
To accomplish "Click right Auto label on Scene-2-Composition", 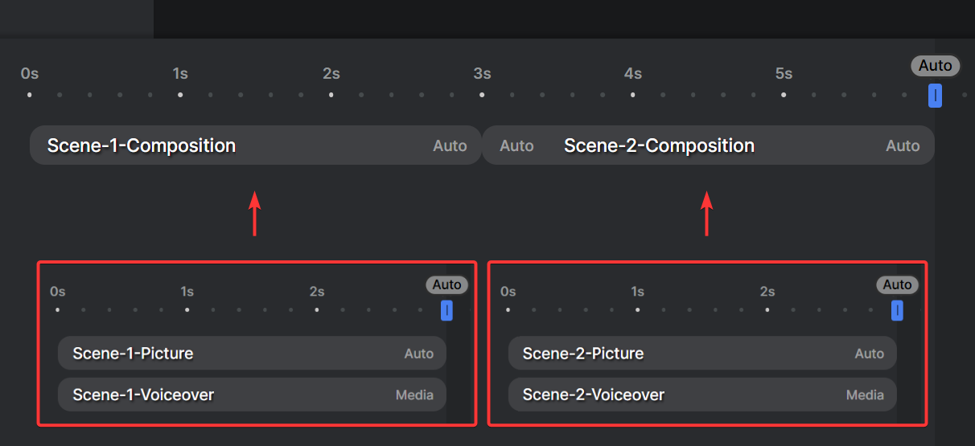I will point(903,145).
